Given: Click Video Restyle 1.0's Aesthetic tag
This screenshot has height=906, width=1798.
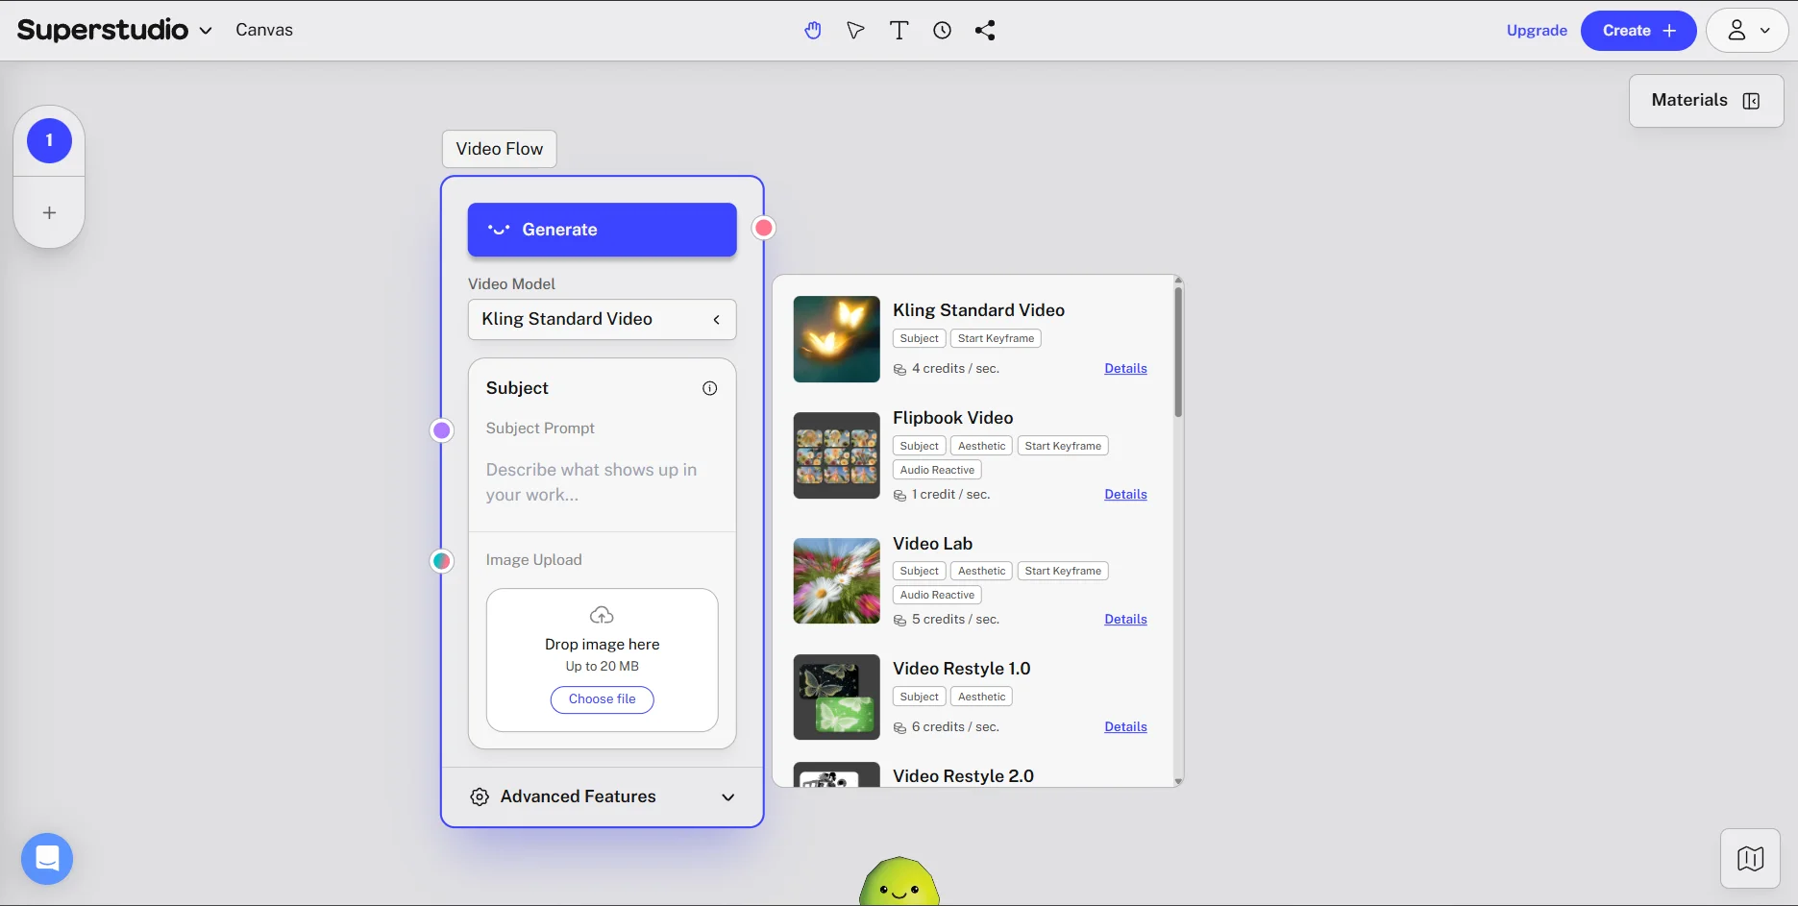Looking at the screenshot, I should point(981,697).
